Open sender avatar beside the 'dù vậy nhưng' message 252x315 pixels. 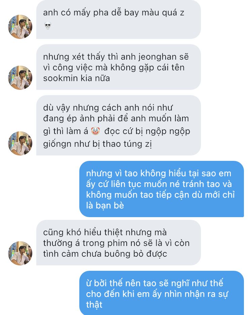pos(20,143)
